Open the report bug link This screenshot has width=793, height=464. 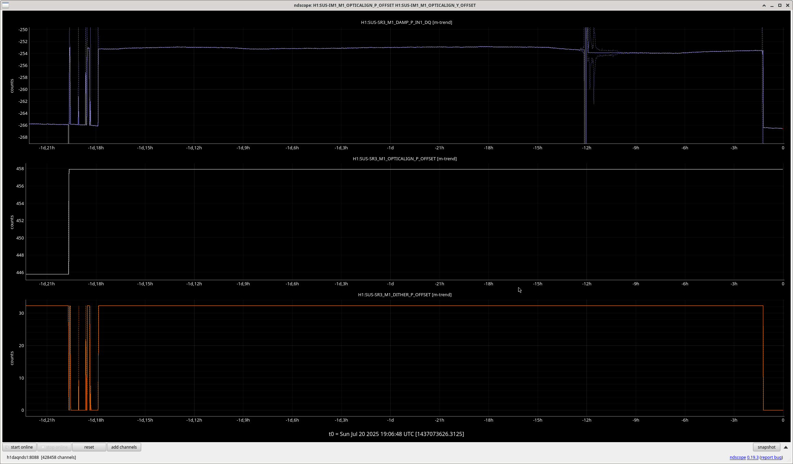tap(771, 457)
